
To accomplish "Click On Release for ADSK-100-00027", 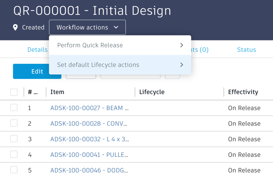I will tap(244, 108).
